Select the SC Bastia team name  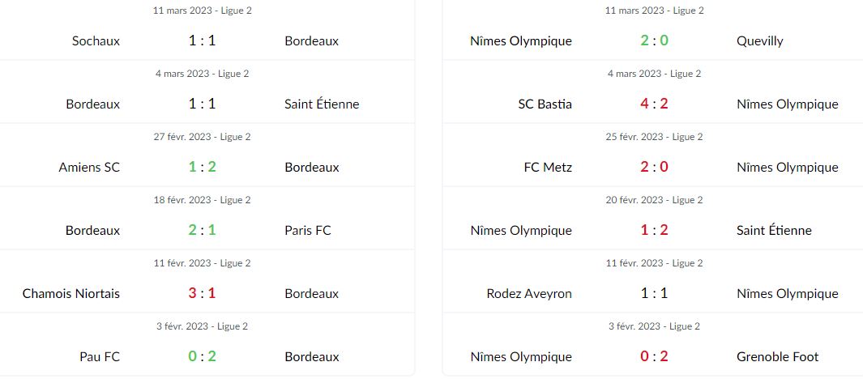(545, 104)
